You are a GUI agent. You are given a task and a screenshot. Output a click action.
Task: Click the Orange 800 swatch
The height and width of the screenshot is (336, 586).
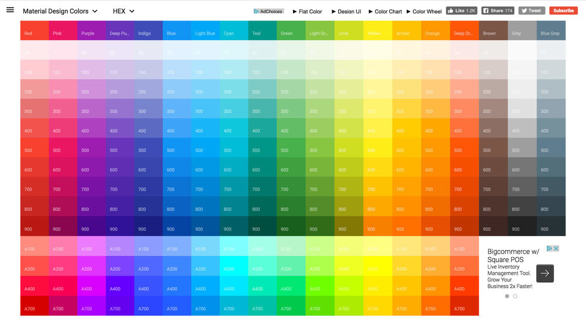coord(435,206)
